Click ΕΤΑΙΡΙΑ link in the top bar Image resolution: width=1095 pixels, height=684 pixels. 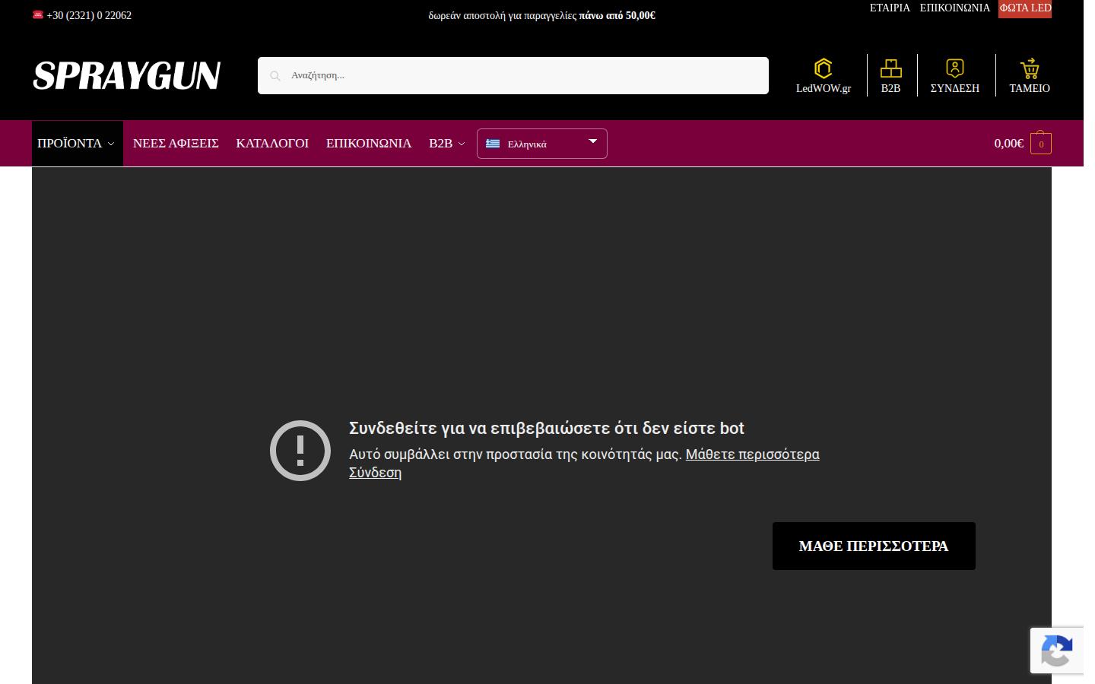pyautogui.click(x=890, y=8)
